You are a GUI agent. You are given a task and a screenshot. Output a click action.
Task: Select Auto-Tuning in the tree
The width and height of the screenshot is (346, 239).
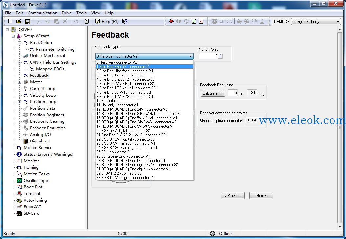coord(35,200)
